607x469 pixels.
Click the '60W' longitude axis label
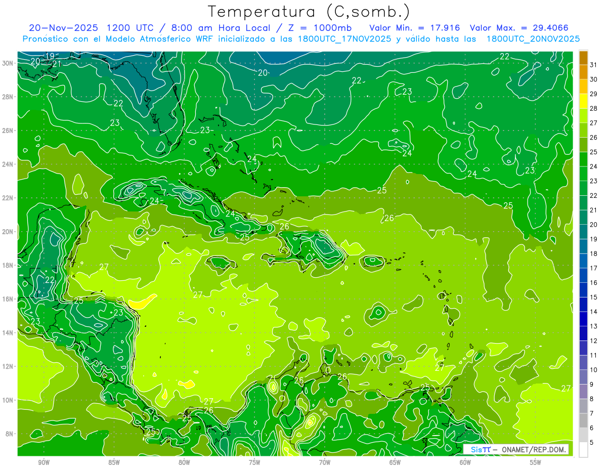[465, 462]
